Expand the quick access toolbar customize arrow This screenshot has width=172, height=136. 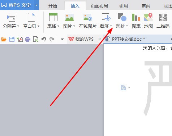point(62,39)
